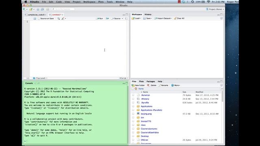Click the Clear All broom icon
This screenshot has height=146, width=260.
coord(175,18)
